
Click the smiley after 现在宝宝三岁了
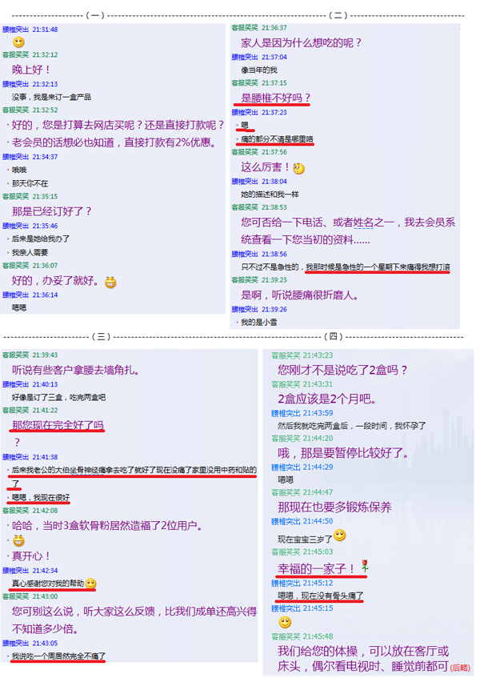(x=340, y=536)
